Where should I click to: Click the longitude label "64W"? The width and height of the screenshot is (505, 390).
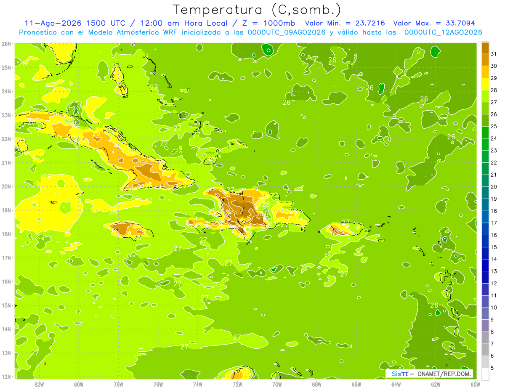pyautogui.click(x=396, y=384)
